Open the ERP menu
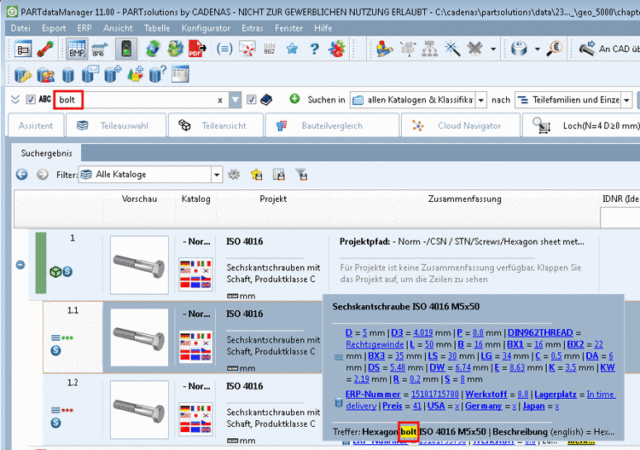The height and width of the screenshot is (450, 640). [x=84, y=28]
